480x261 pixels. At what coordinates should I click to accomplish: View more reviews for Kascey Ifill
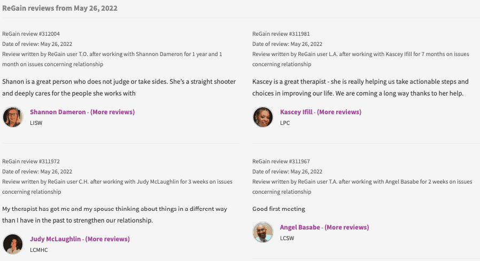[339, 112]
